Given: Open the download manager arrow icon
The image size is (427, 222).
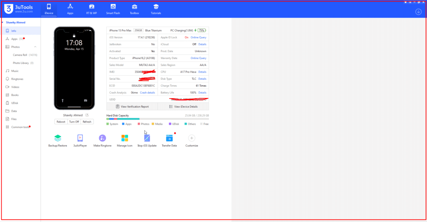Looking at the screenshot, I should 418,12.
